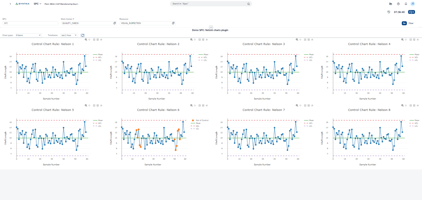Click inside the SFC input field
422x200 pixels.
[x=29, y=23]
